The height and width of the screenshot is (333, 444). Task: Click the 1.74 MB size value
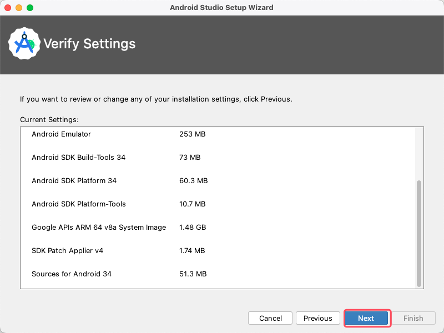click(x=192, y=251)
